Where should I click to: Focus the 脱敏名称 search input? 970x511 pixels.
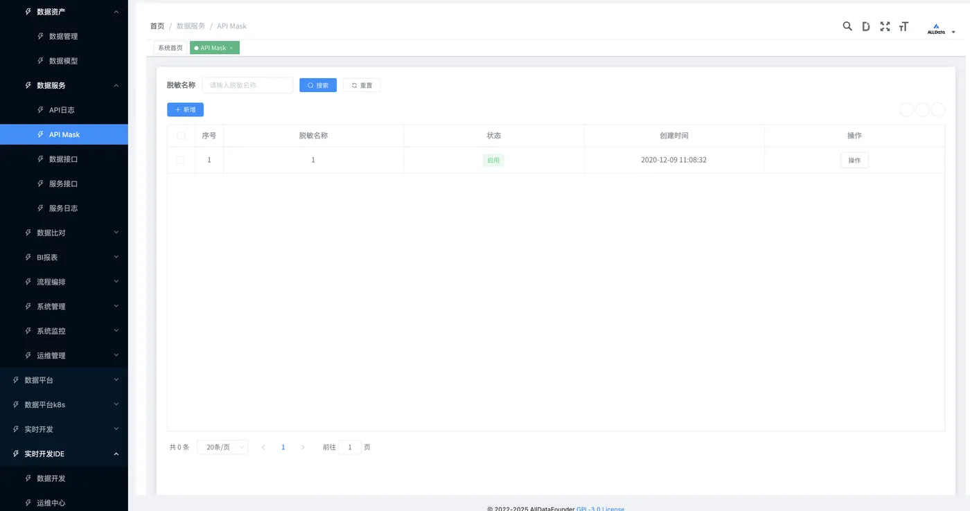[247, 85]
